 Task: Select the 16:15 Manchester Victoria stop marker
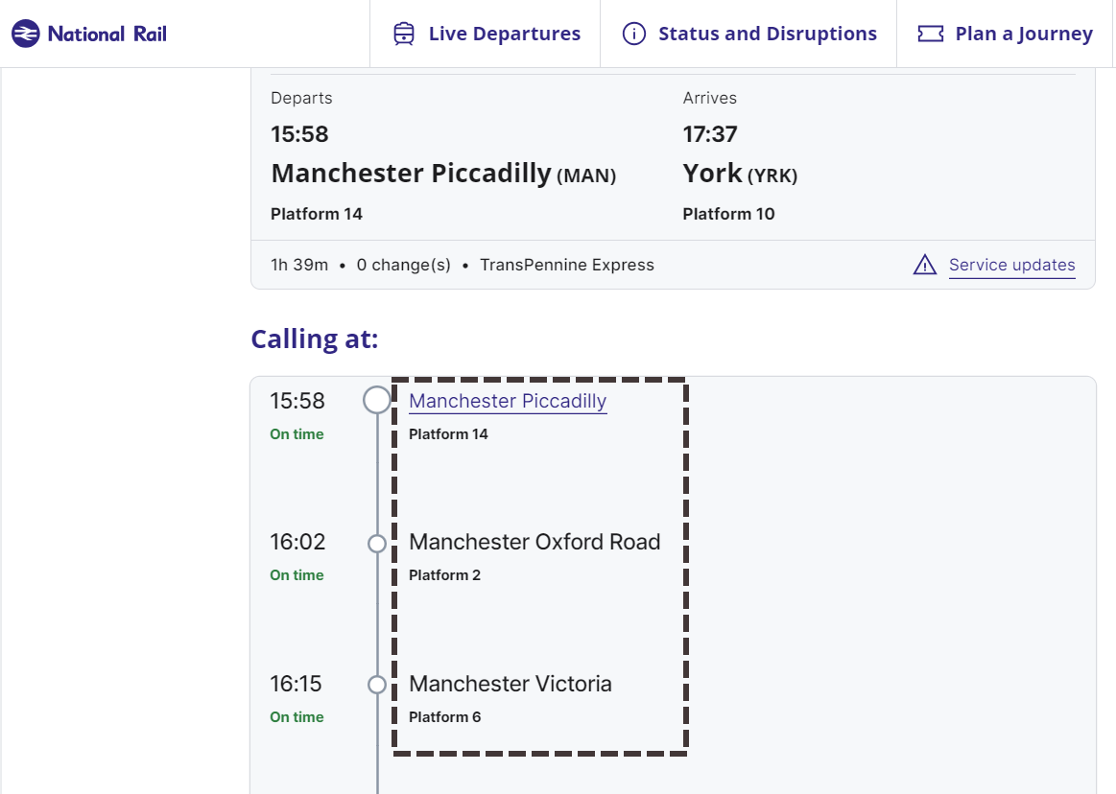pos(377,685)
